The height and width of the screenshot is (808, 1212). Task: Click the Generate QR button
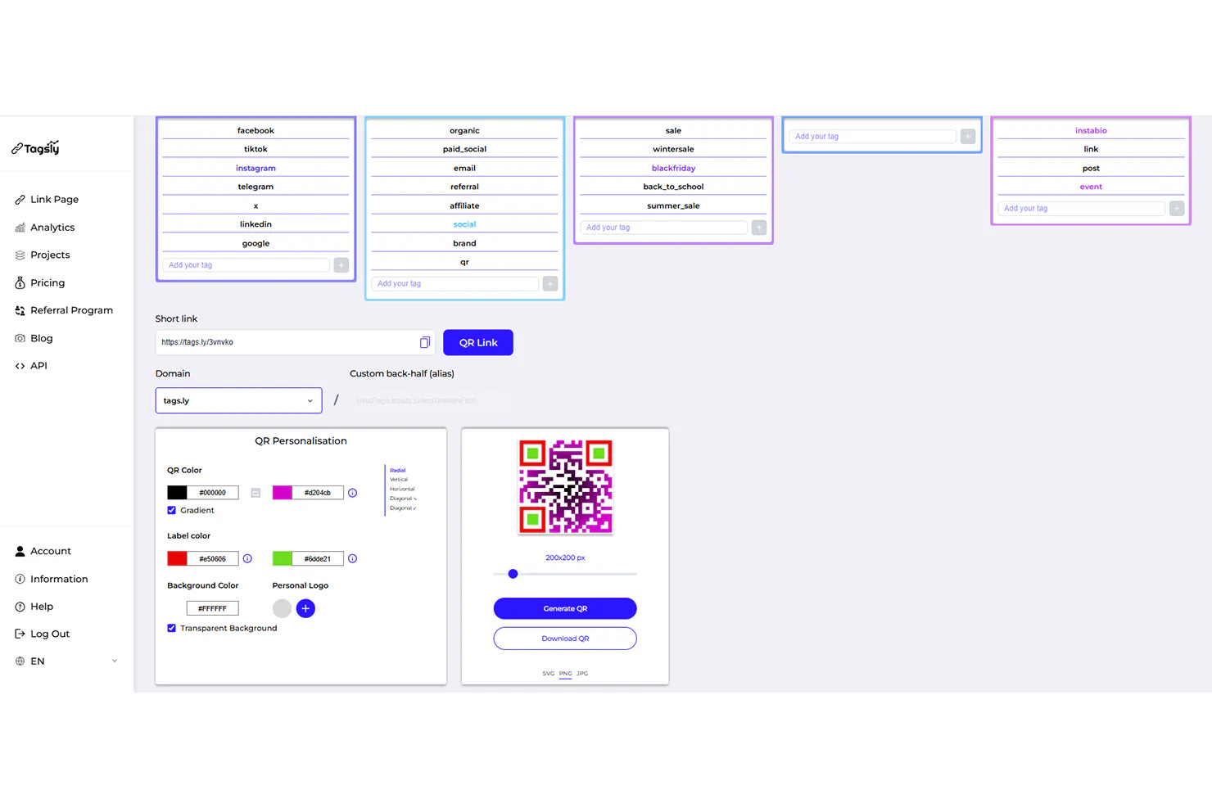point(565,609)
